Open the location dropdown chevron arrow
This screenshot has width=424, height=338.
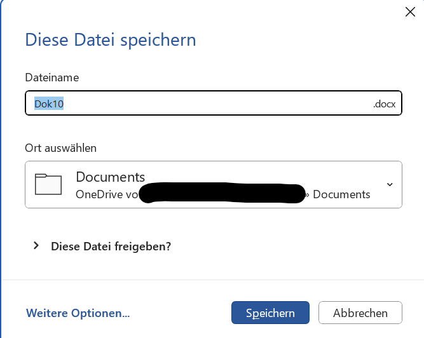pos(390,184)
